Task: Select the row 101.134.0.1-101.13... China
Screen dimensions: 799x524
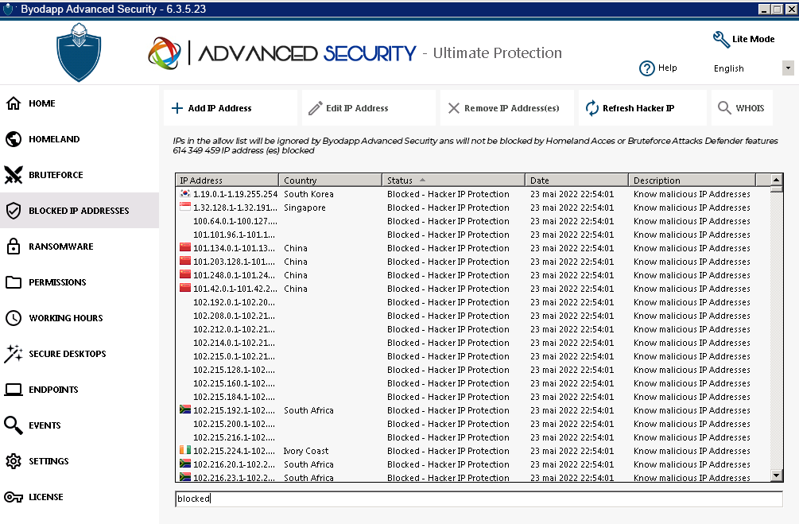Action: pos(472,248)
